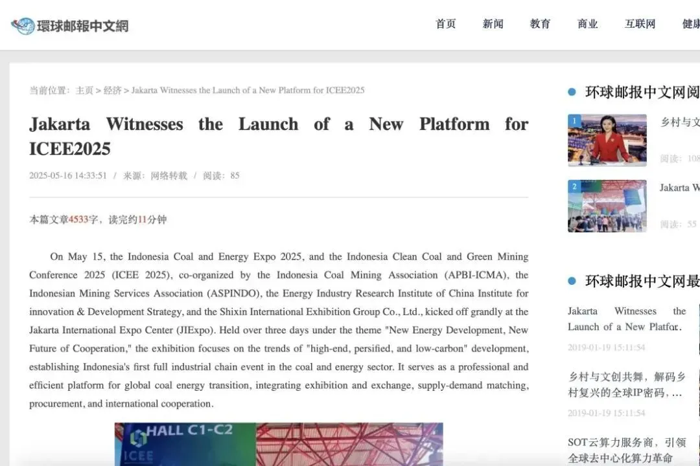The height and width of the screenshot is (466, 700).
Task: Open sidebar article beginning 乡村与文 beside rank 1
Action: pos(680,122)
